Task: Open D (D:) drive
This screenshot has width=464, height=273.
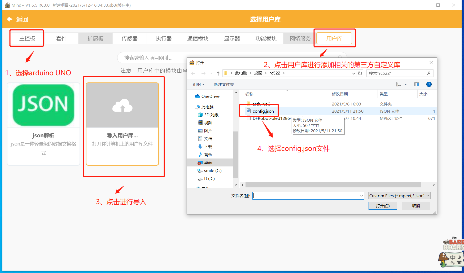Action: [x=206, y=179]
